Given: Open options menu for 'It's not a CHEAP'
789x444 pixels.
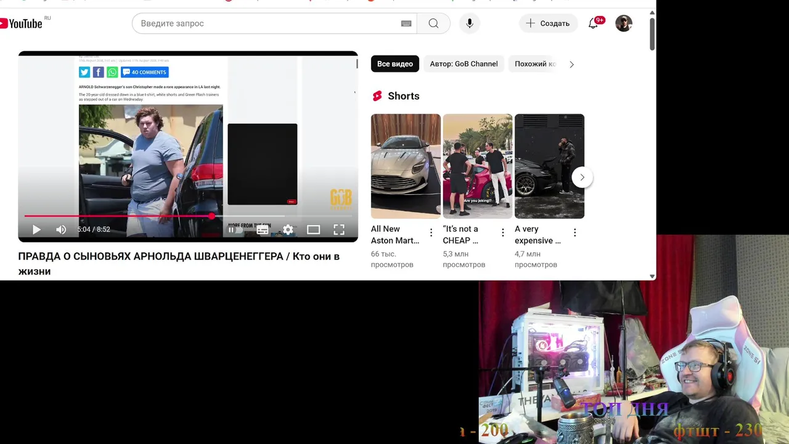Looking at the screenshot, I should click(503, 232).
